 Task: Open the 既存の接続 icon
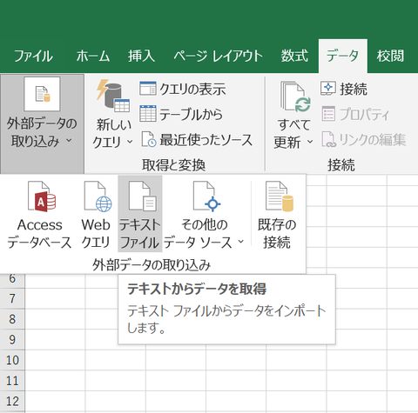click(279, 197)
